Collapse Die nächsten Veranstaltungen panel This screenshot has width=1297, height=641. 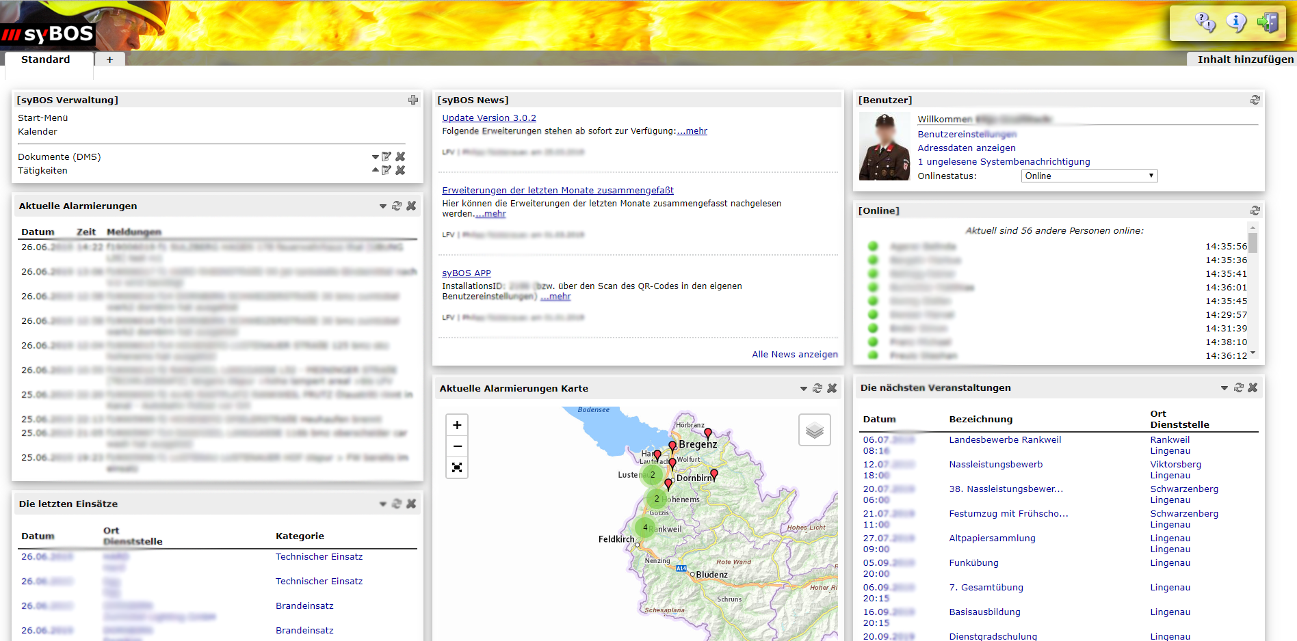[1224, 388]
